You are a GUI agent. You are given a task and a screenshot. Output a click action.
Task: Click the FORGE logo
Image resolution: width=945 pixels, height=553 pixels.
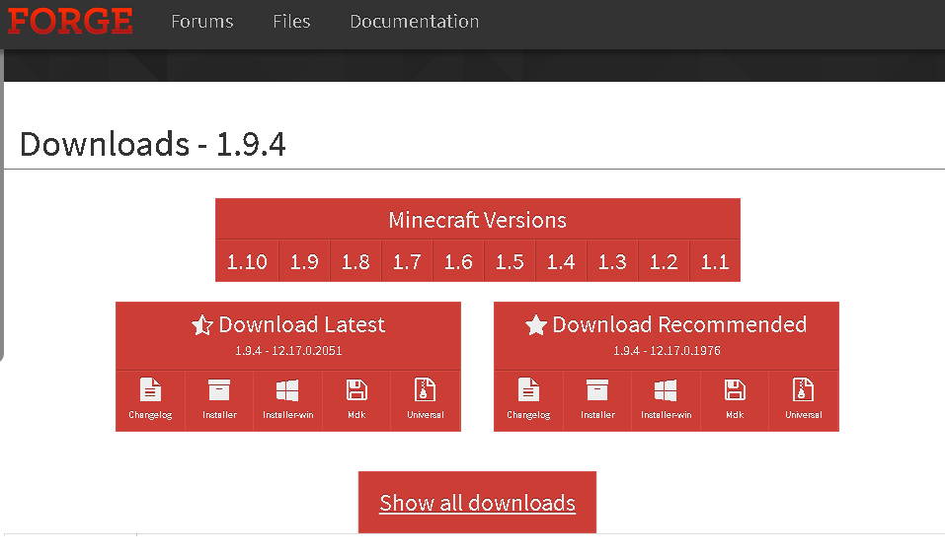coord(70,21)
